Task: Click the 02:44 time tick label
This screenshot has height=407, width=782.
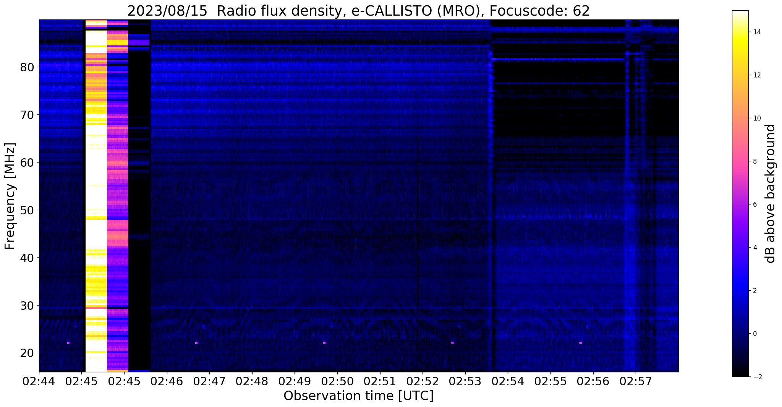Action: pos(39,381)
